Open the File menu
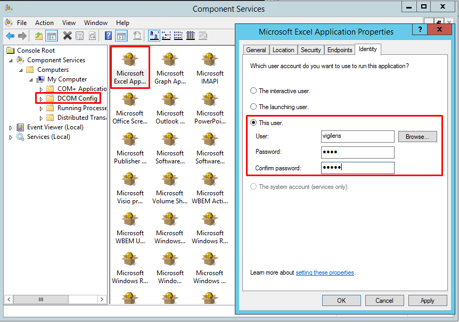459x322 pixels. (x=22, y=23)
